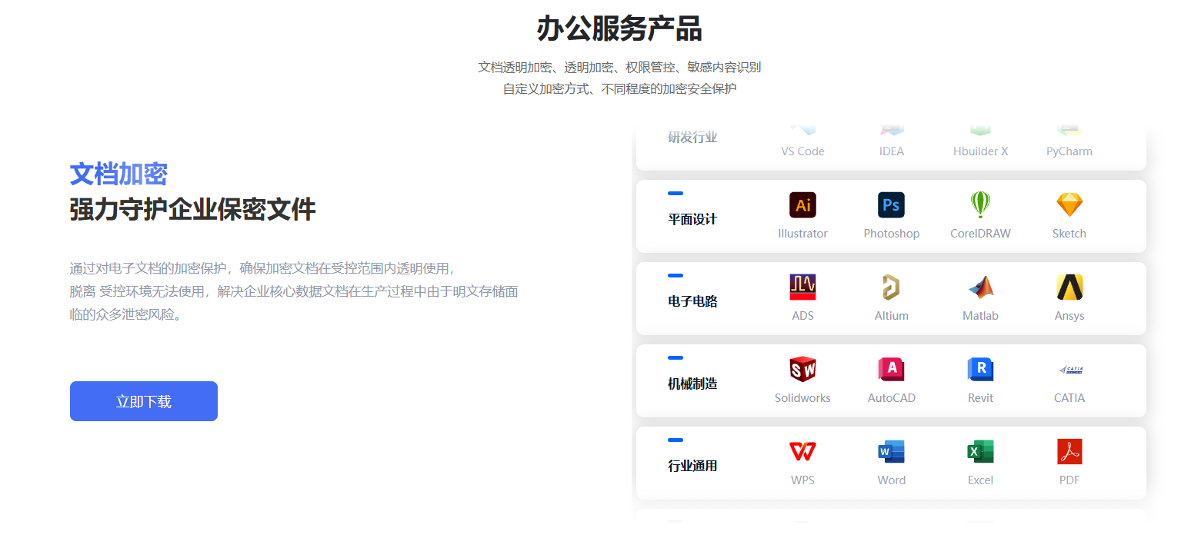Screen dimensions: 1201x548
Task: Click the CorelDRAW text label
Action: pos(980,234)
